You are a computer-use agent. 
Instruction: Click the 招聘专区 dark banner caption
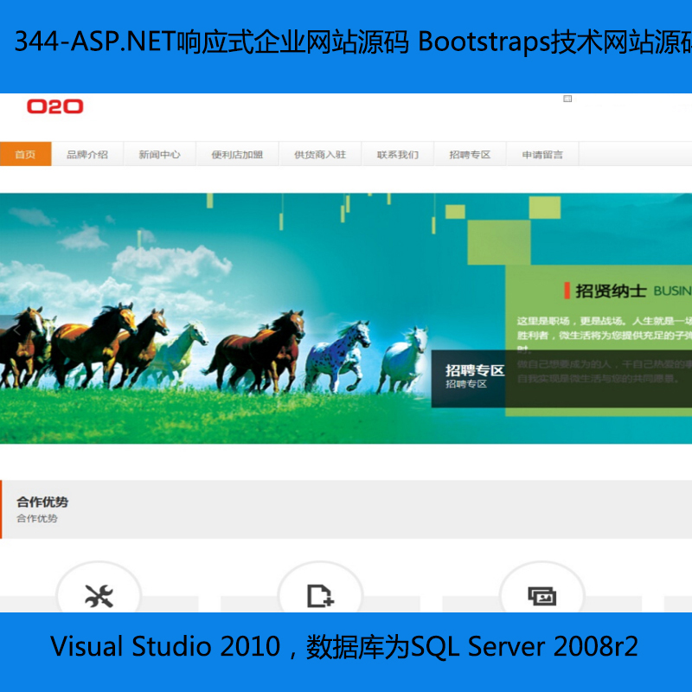[x=474, y=377]
